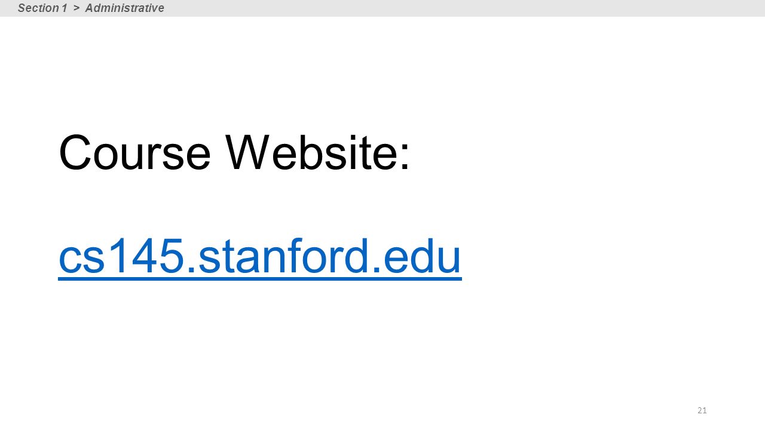Screen dimensions: 765x430
Task: Click slide number 21 in corner
Action: [702, 410]
